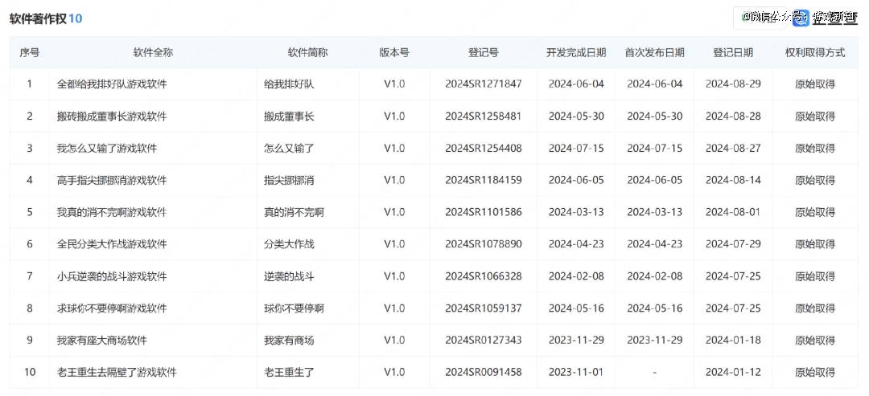Click short name 分类大作战
Image resolution: width=869 pixels, height=396 pixels.
(289, 244)
